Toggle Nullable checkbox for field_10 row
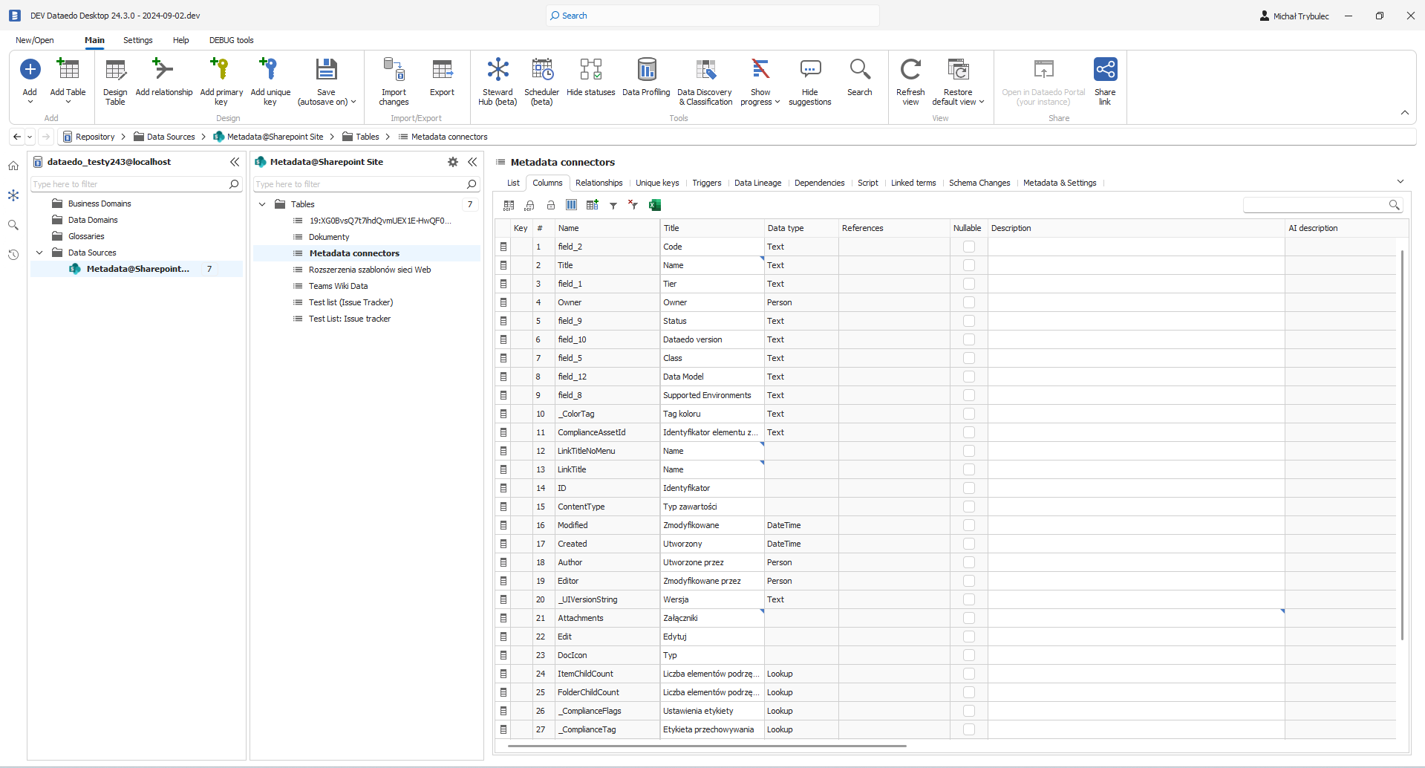This screenshot has height=768, width=1425. (968, 339)
